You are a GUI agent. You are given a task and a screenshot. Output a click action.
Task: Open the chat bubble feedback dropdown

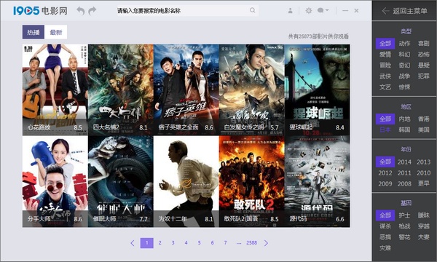pos(323,11)
